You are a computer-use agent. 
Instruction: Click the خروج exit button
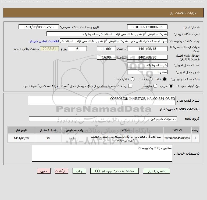pyautogui.click(x=44, y=171)
